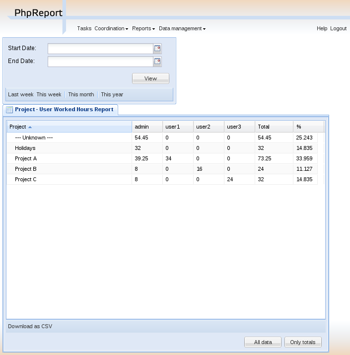Click the report table icon in tab
This screenshot has width=350, height=355.
pos(9,110)
